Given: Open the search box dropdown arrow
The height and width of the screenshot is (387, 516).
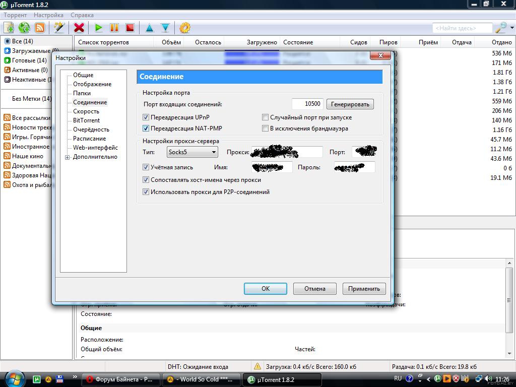Looking at the screenshot, I should 512,28.
